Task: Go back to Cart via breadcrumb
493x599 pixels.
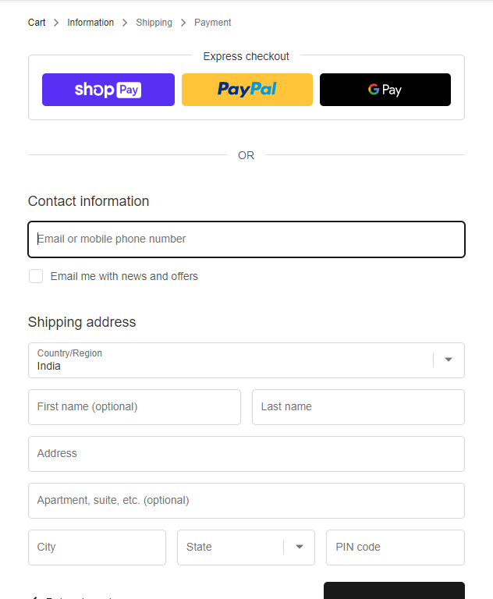Action: (37, 23)
